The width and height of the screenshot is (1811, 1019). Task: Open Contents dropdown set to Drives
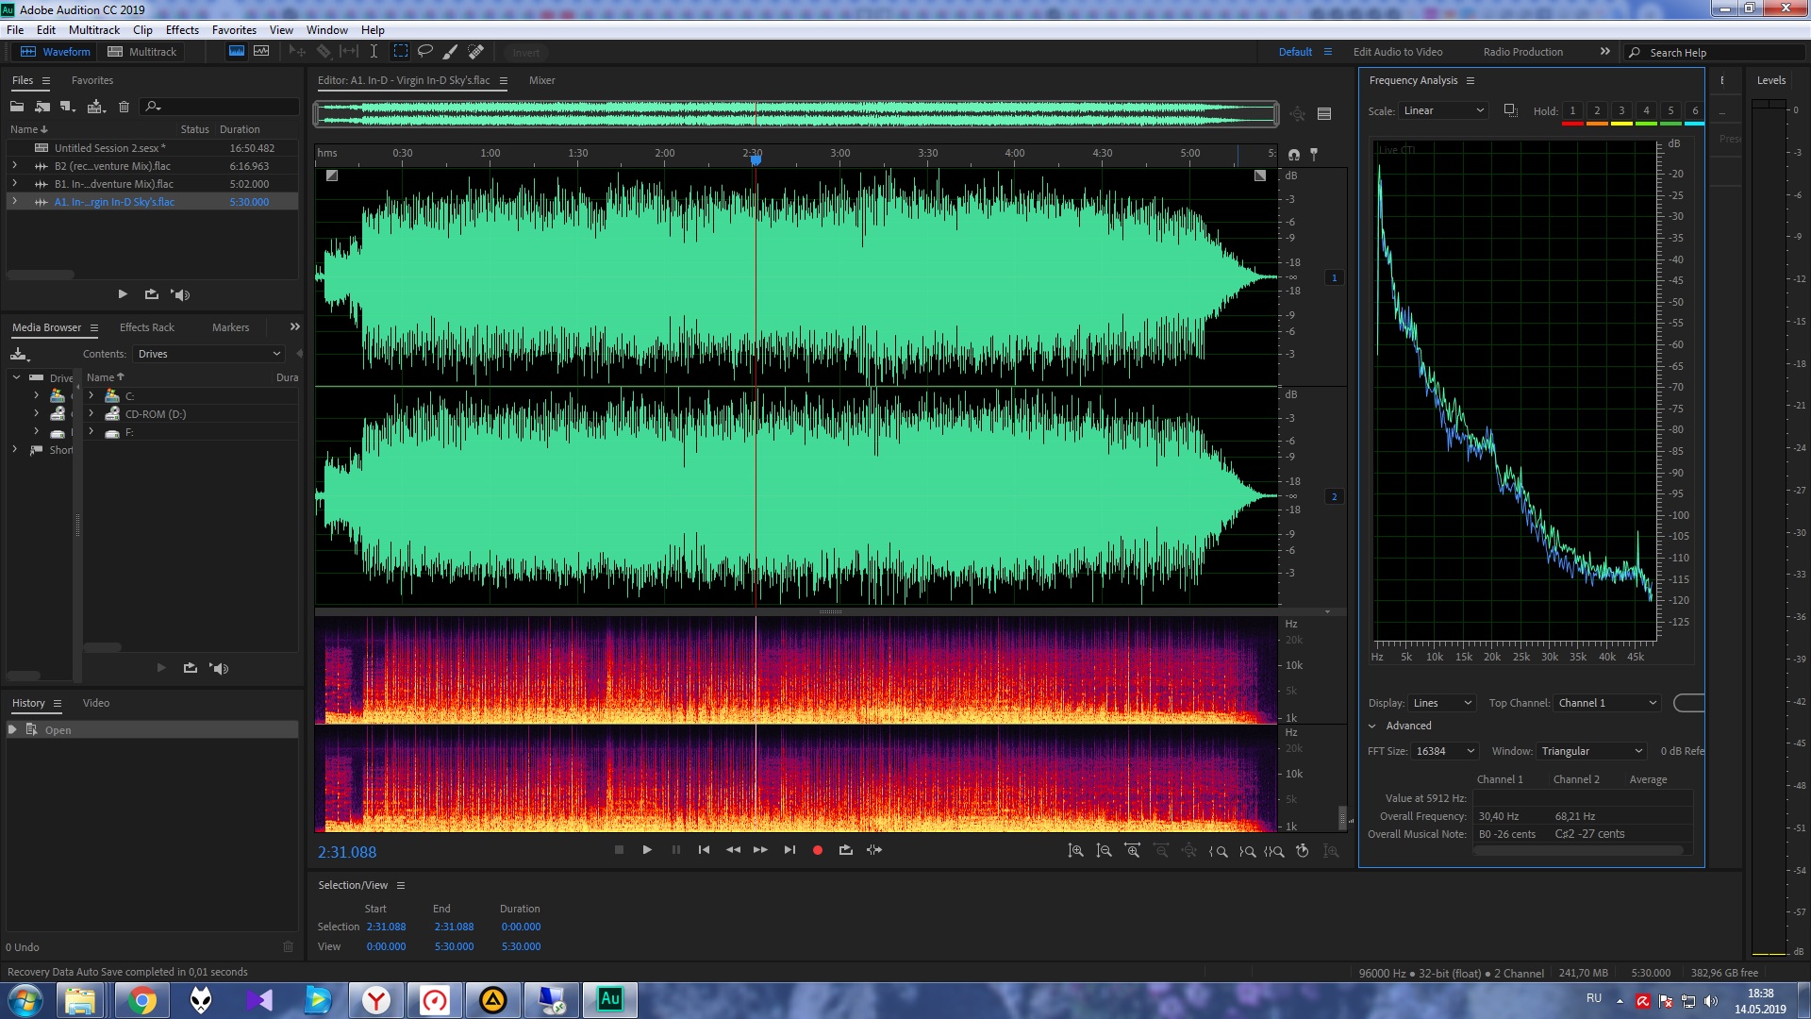click(x=208, y=354)
